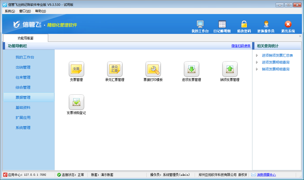
Task: Open 承兑汇票管理 acceptance bill icon
Action: pyautogui.click(x=115, y=69)
